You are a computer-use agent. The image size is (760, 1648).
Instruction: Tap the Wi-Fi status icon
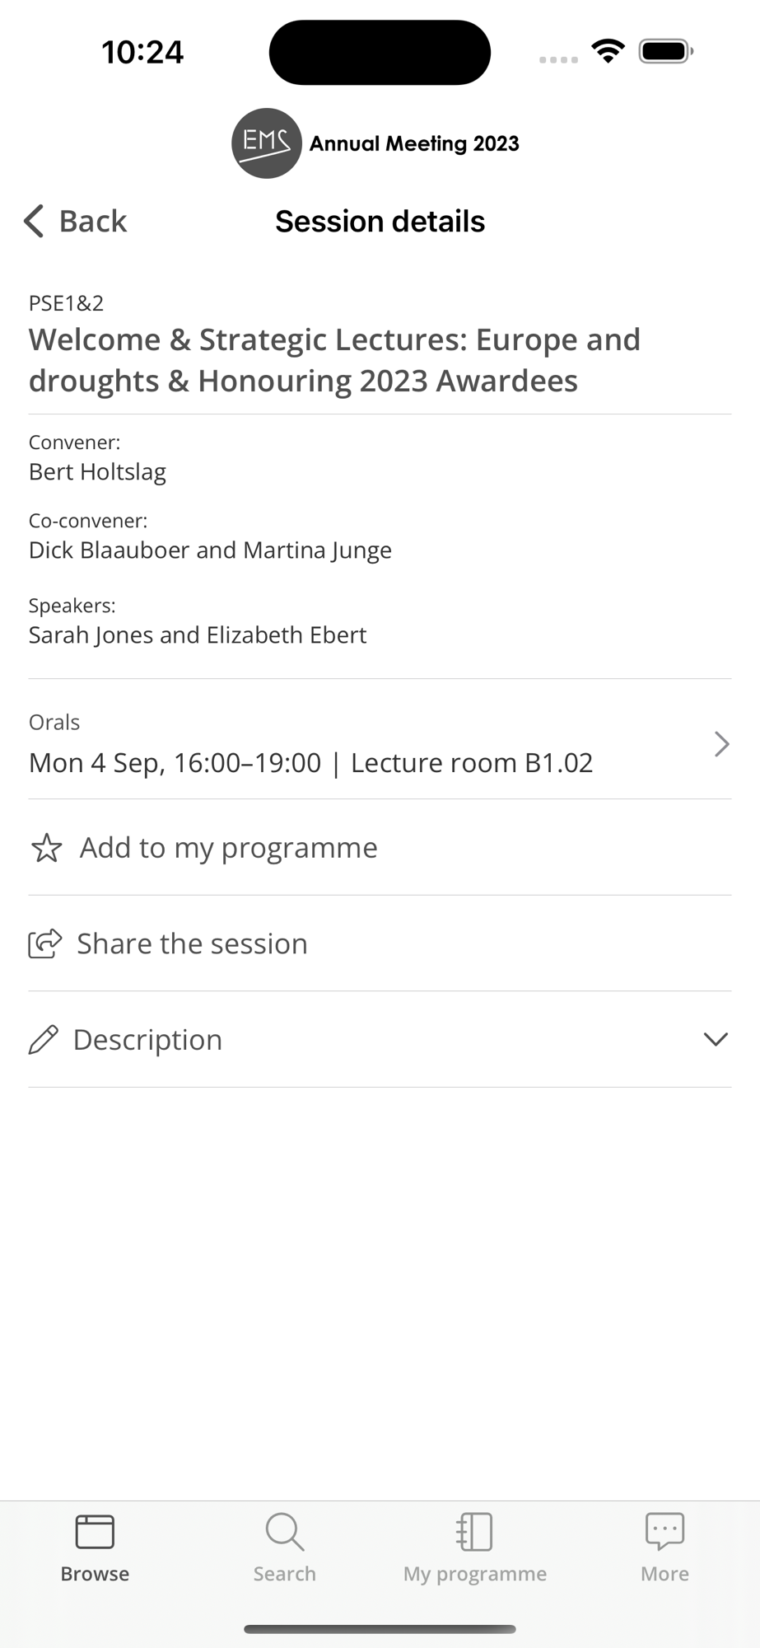pyautogui.click(x=608, y=51)
